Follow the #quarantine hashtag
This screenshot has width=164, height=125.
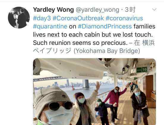click(50, 26)
